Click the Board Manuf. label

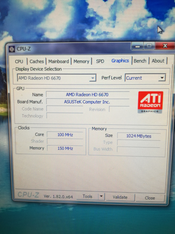tap(30, 102)
